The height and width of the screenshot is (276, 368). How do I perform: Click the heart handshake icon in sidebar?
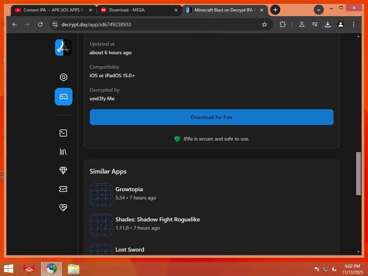click(x=63, y=207)
